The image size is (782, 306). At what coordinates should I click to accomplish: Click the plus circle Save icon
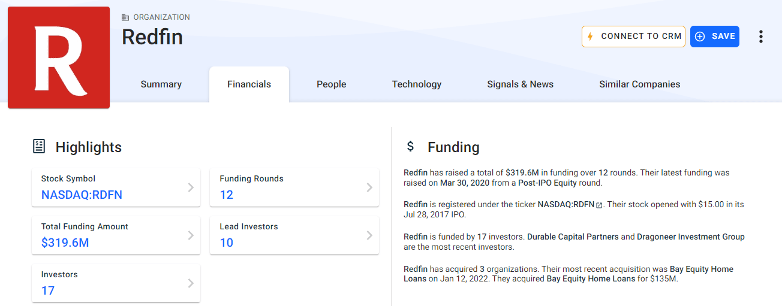700,37
